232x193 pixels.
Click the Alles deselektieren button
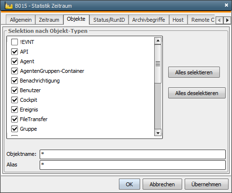(197, 93)
